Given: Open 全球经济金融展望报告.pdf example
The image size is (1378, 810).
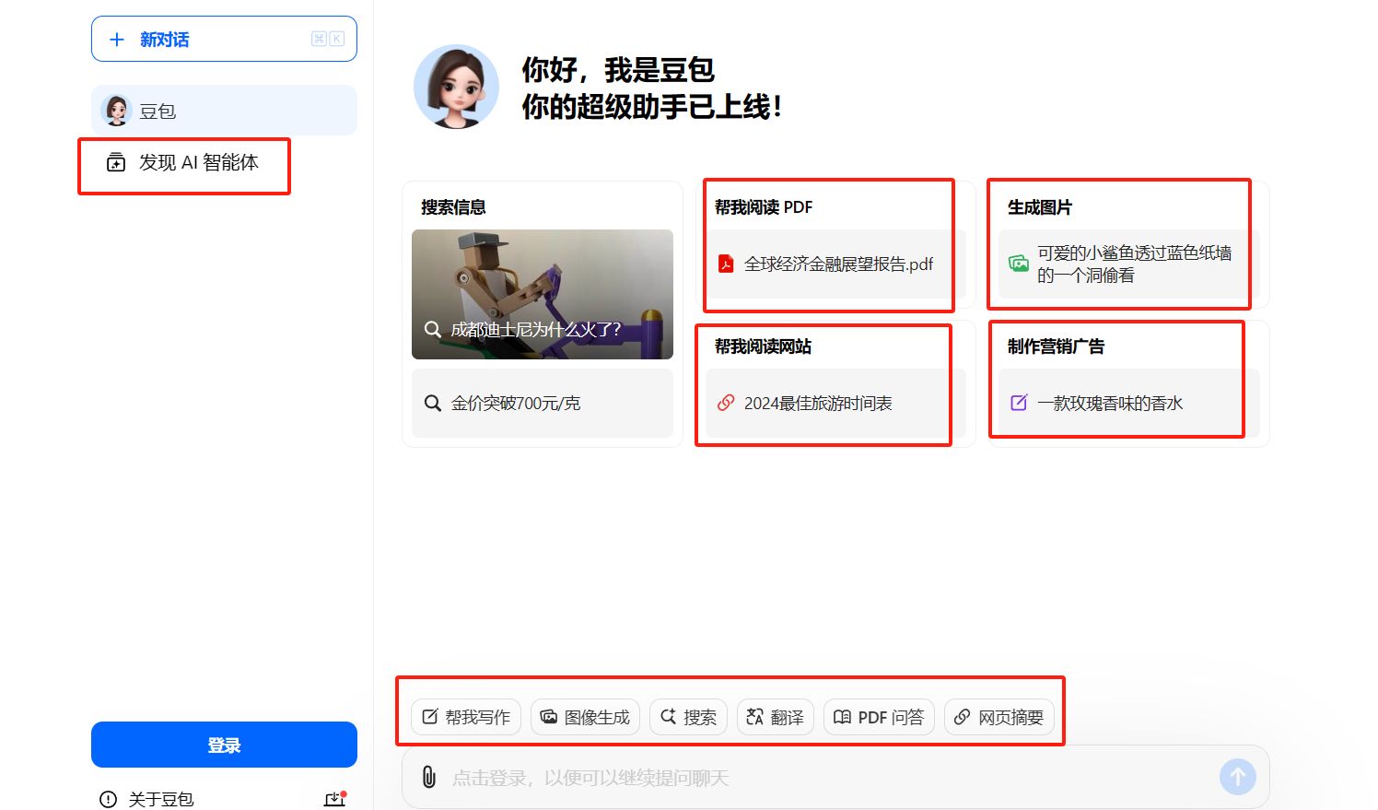Looking at the screenshot, I should pos(835,264).
